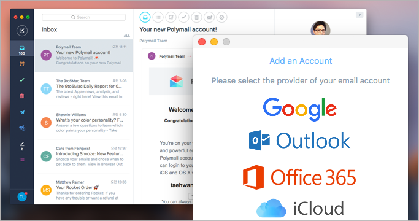Open Drafts pencil icon with 2 badge

(22, 146)
